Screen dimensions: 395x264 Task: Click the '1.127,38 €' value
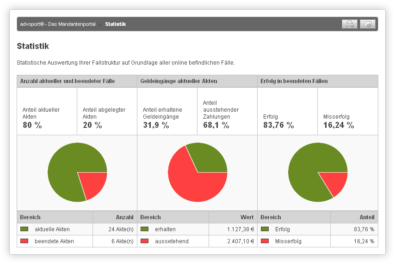[x=241, y=229]
